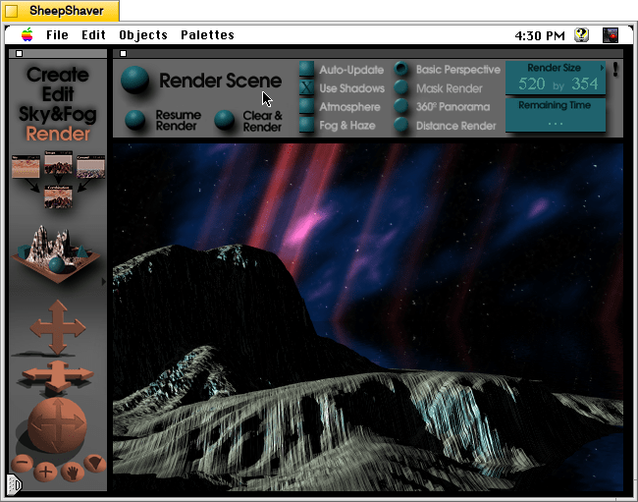Screen dimensions: 638x502
Task: Open the File menu
Action: click(57, 35)
